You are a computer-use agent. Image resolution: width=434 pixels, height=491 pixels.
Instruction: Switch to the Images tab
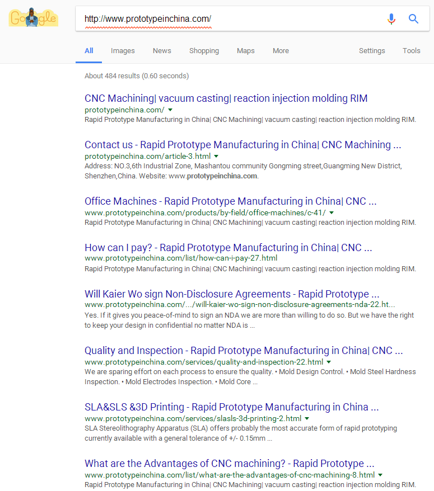click(x=123, y=51)
